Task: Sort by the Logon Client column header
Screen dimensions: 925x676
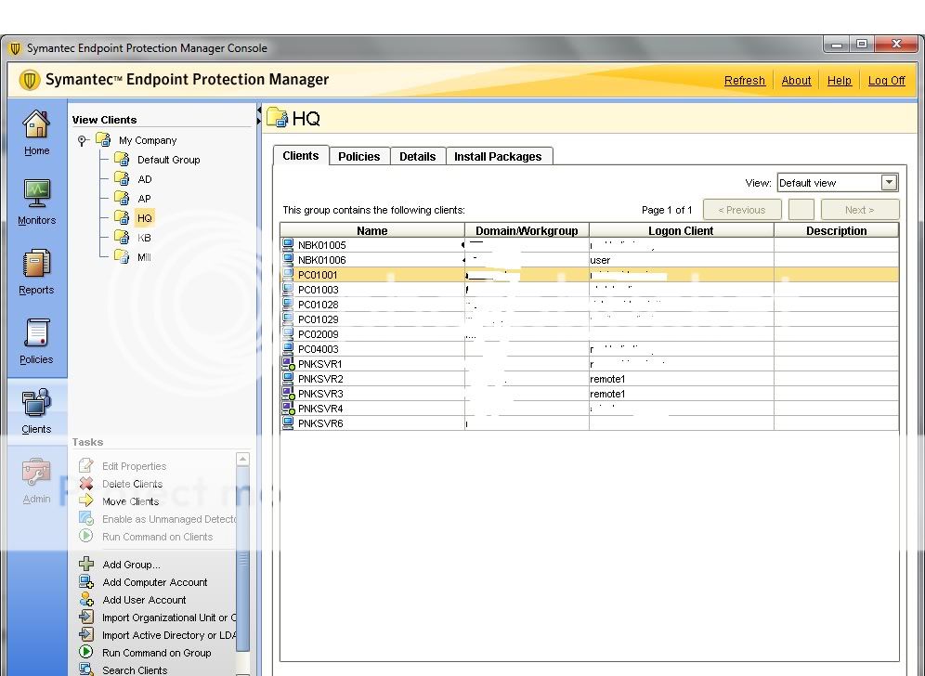Action: click(681, 230)
